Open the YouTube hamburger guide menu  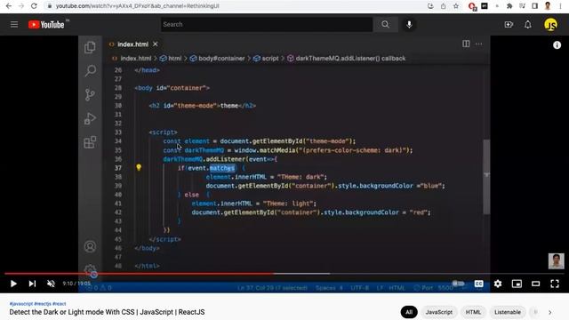(x=14, y=25)
